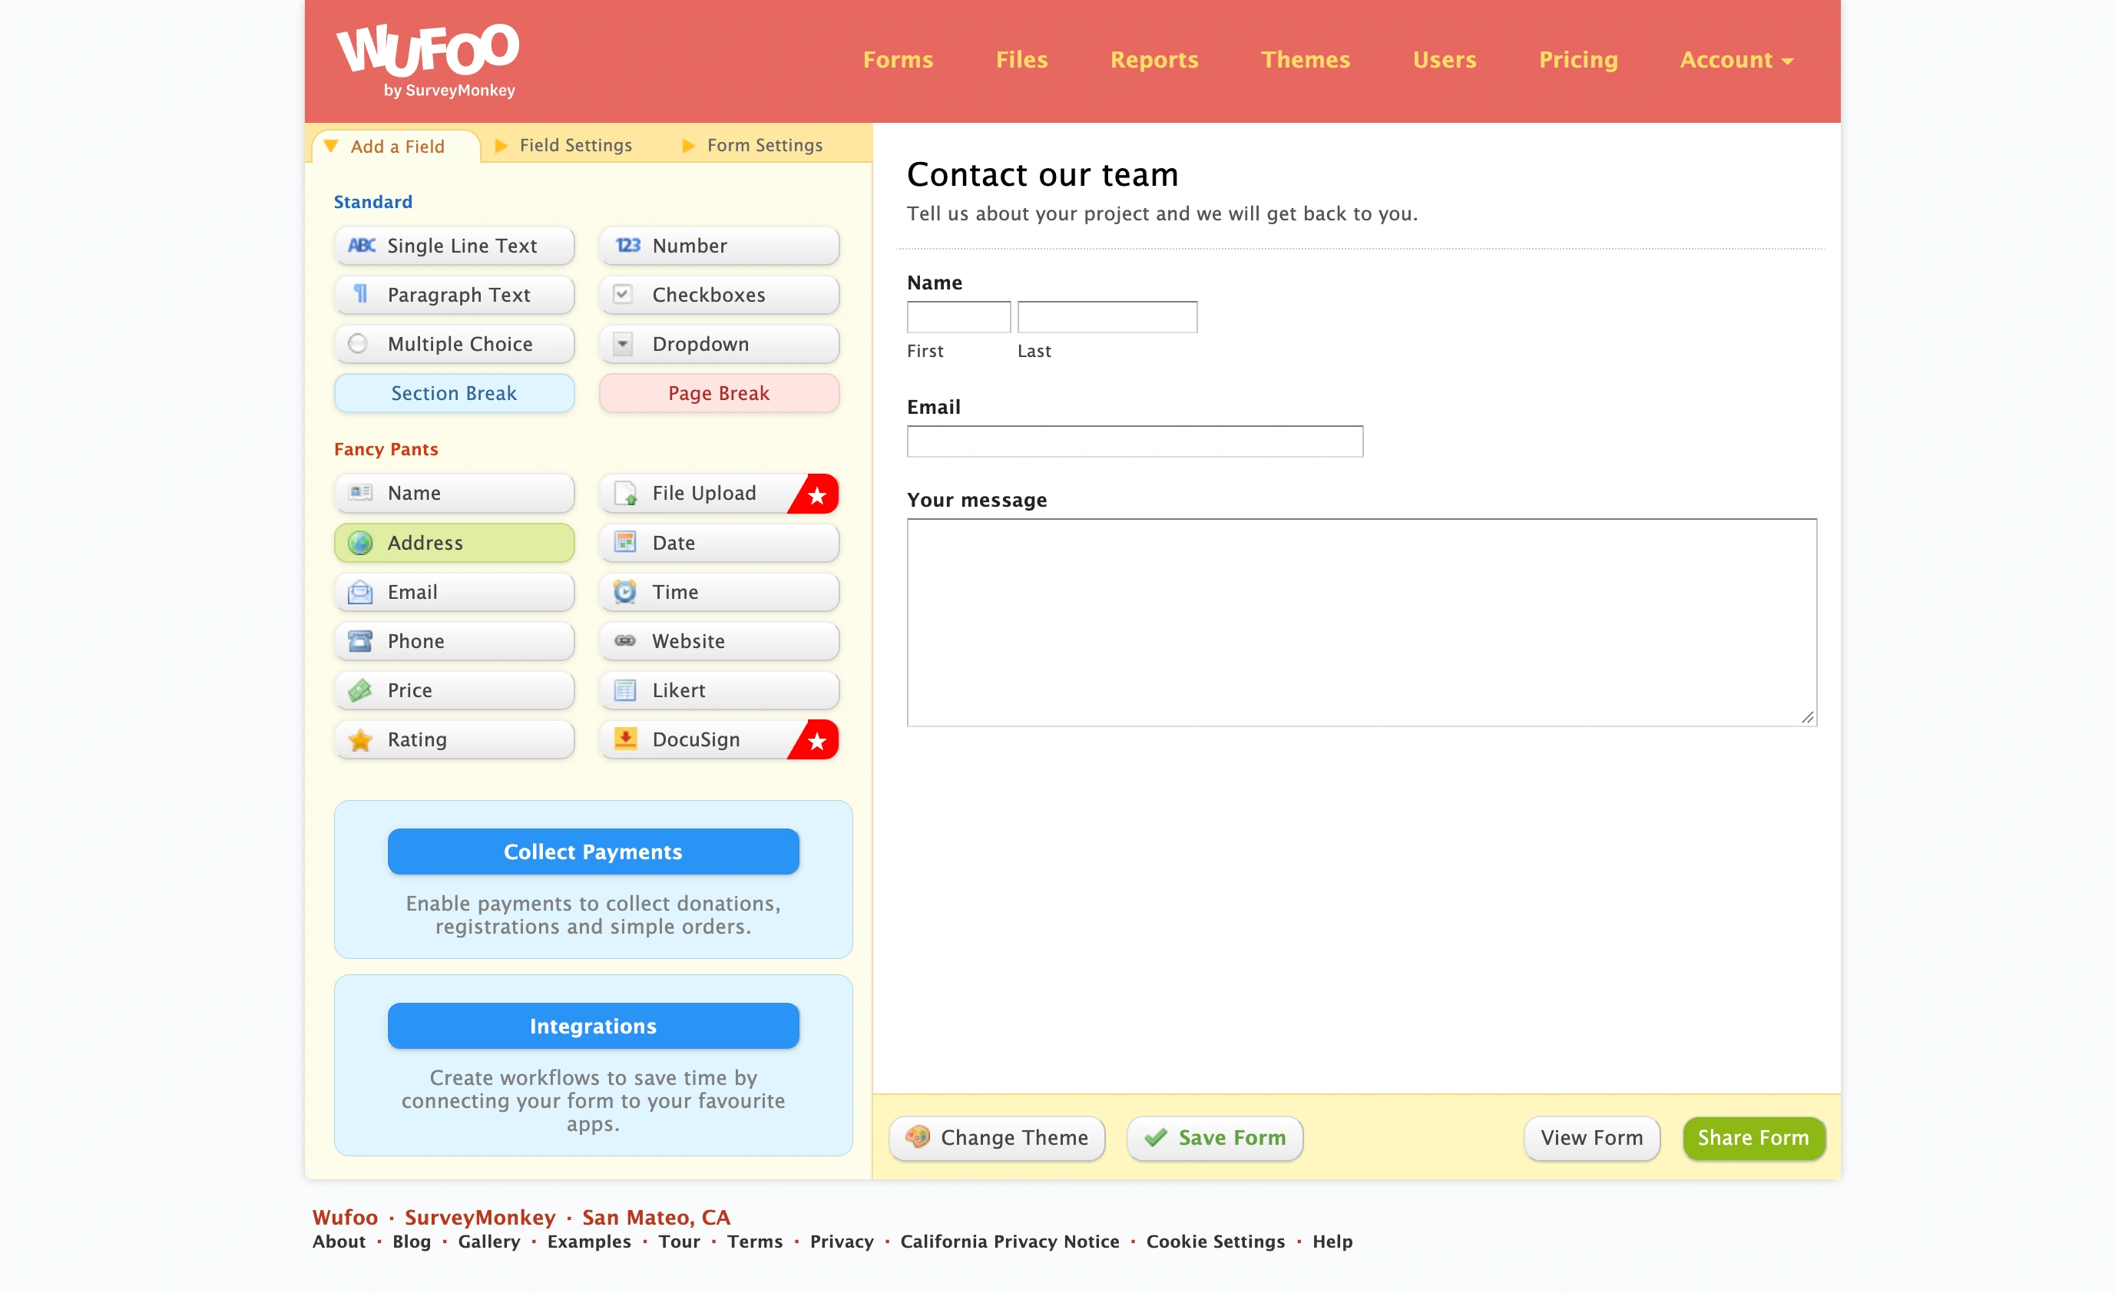Screen dimensions: 2115x1293
Task: Insert a Section Break
Action: (454, 393)
